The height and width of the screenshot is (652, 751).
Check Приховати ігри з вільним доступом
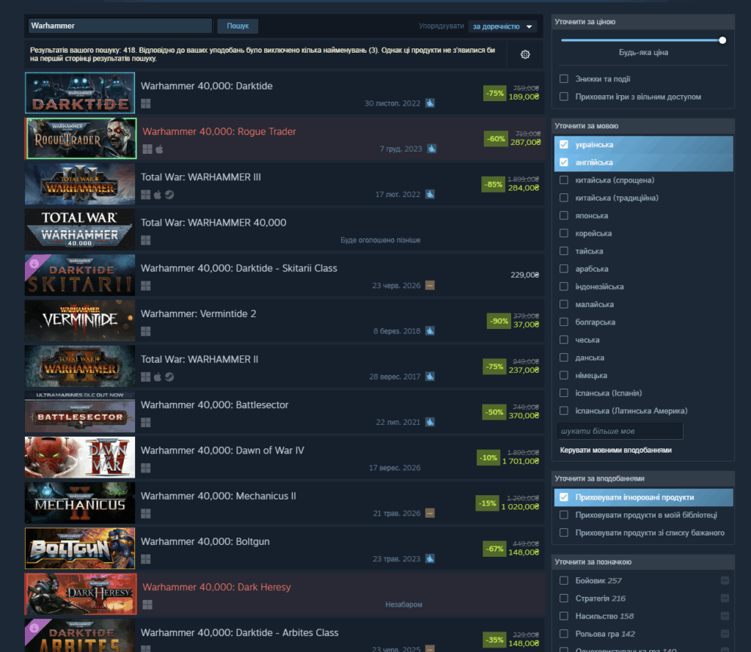[564, 97]
